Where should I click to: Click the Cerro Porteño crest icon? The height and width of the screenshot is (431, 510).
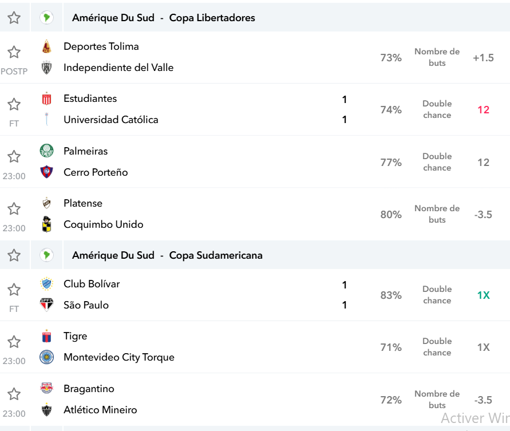click(x=46, y=172)
